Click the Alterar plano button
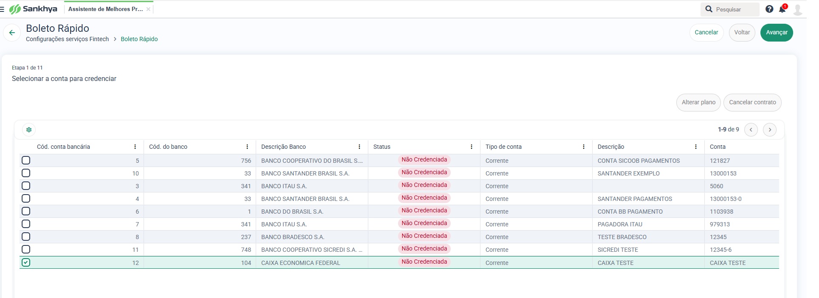 [698, 102]
